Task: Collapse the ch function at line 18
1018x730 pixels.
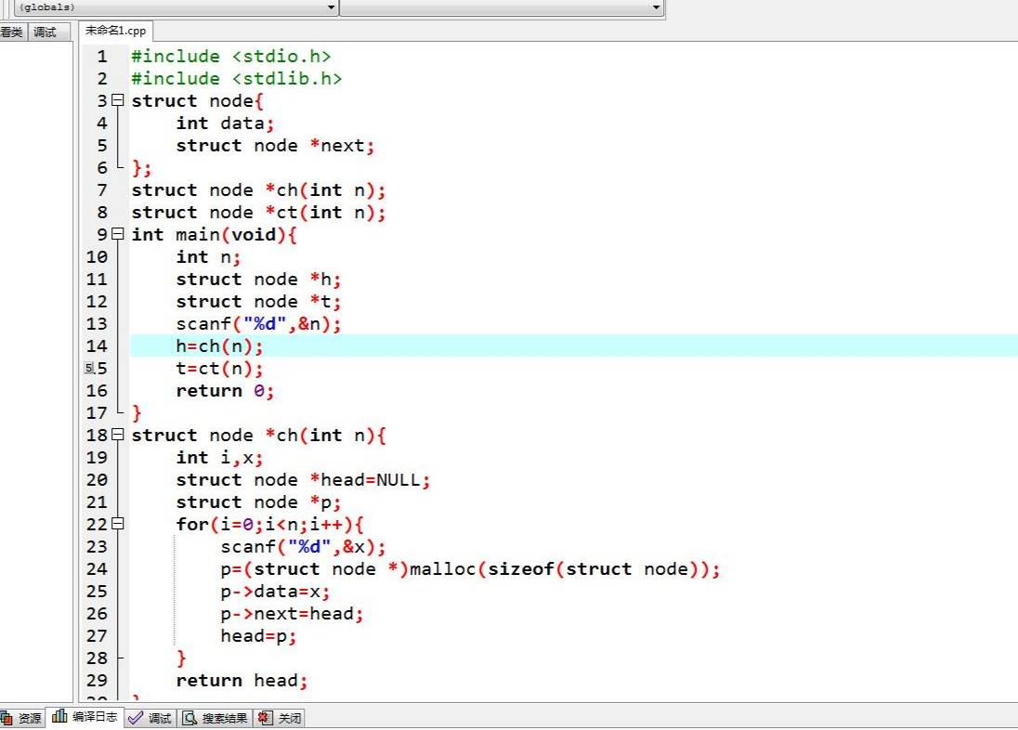Action: tap(117, 435)
